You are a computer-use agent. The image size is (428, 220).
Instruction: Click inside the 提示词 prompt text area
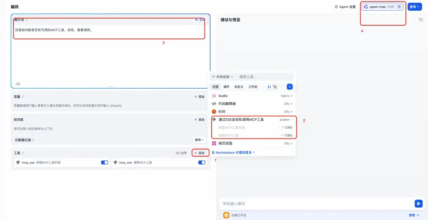(110, 55)
